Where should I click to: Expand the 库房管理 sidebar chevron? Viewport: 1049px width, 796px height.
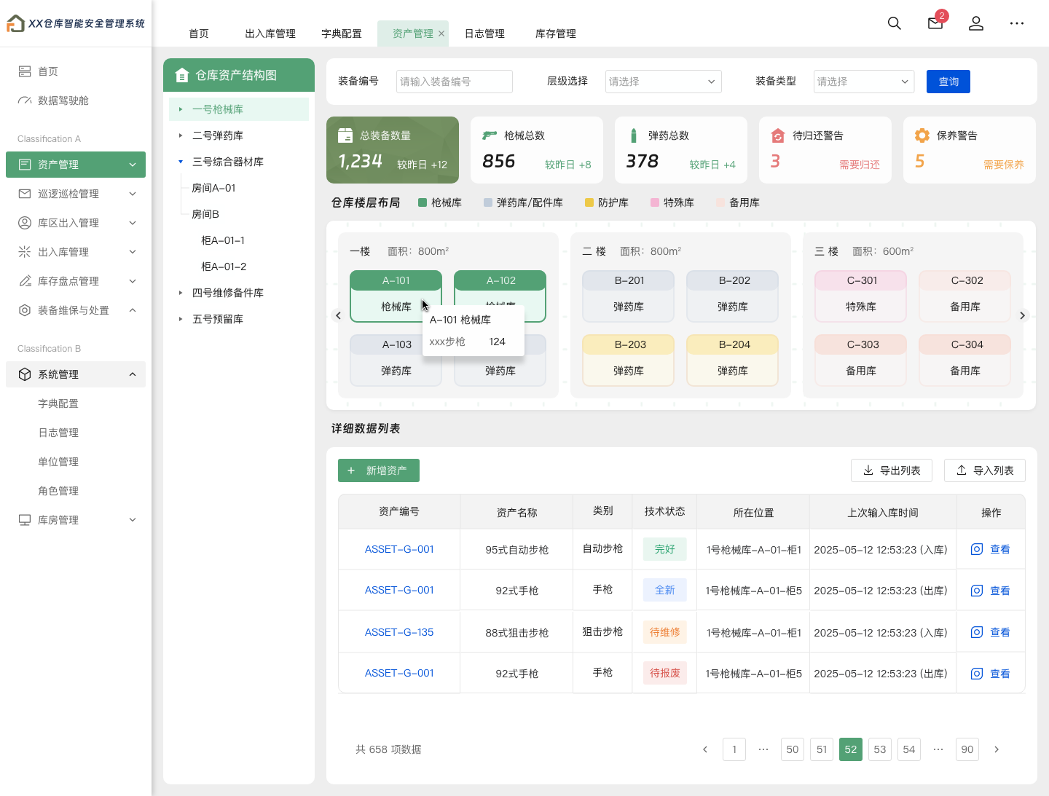click(133, 520)
